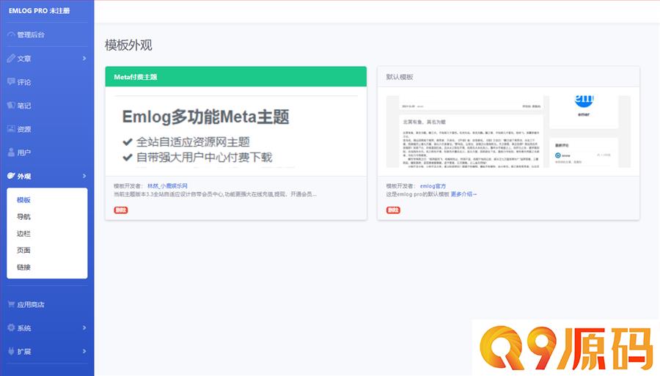The image size is (660, 376).
Task: Select 页面 in the 外观 submenu
Action: [x=23, y=250]
